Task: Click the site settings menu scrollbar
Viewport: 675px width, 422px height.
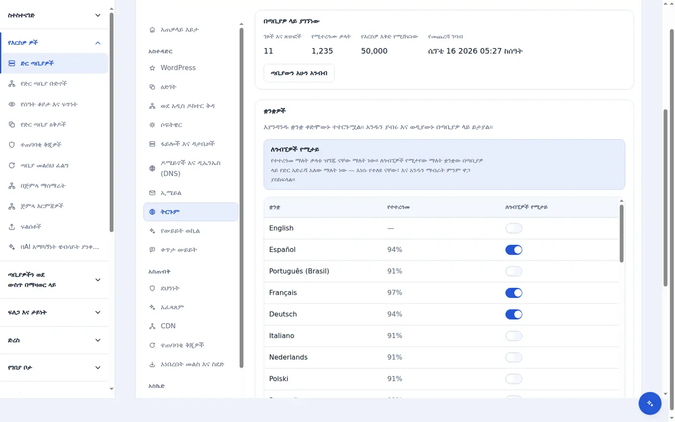Action: click(x=241, y=198)
